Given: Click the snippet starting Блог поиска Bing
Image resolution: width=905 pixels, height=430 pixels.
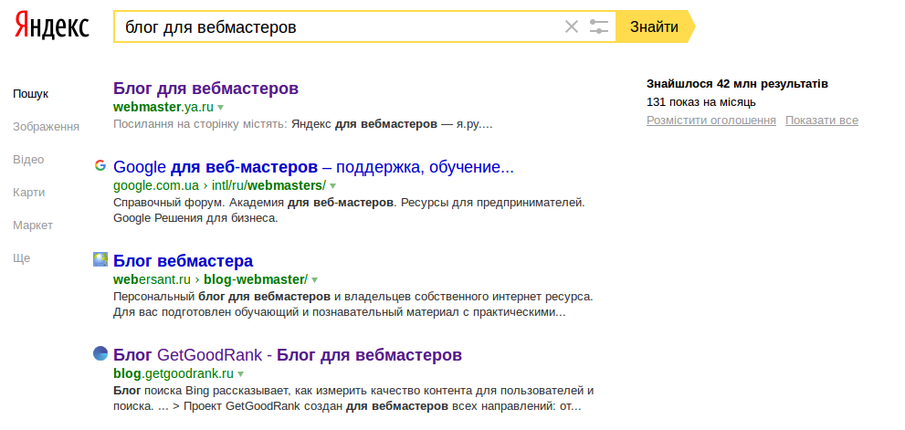Looking at the screenshot, I should pyautogui.click(x=353, y=398).
